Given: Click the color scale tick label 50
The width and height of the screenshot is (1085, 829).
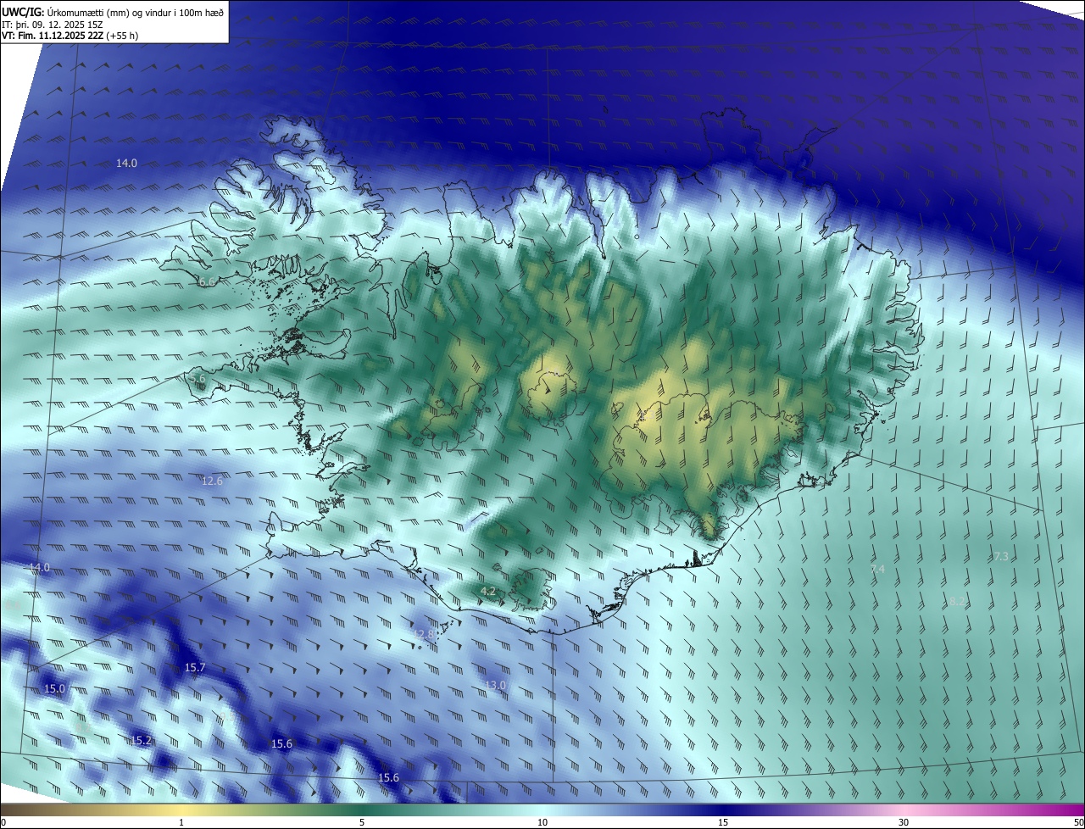Looking at the screenshot, I should [1078, 822].
